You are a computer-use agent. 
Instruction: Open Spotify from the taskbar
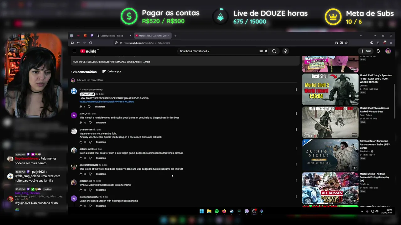pyautogui.click(x=216, y=211)
